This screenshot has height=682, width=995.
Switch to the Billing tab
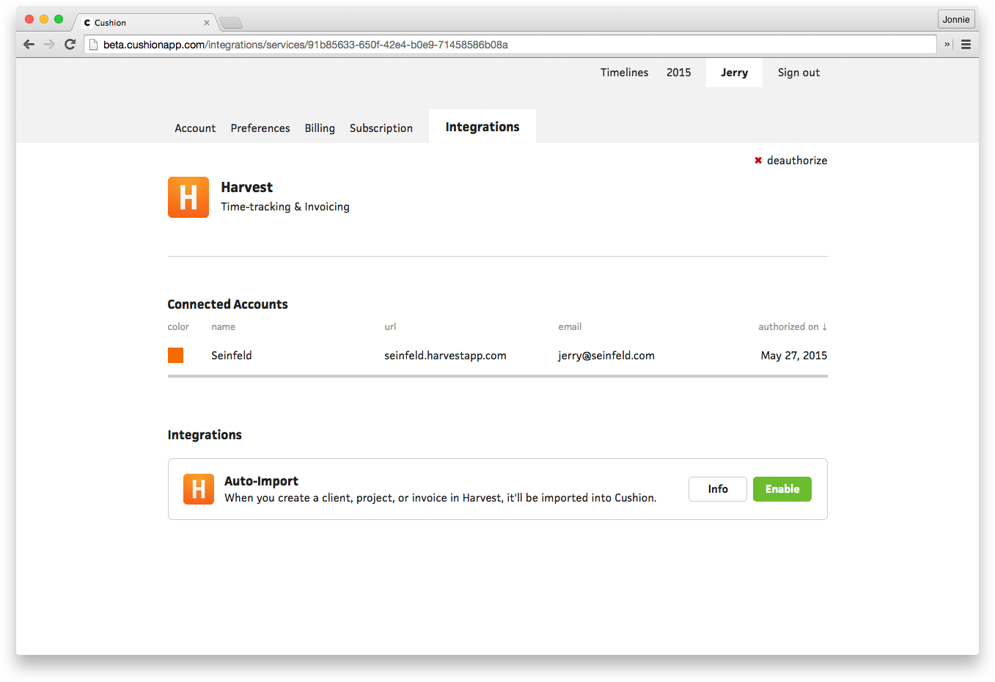(x=320, y=128)
